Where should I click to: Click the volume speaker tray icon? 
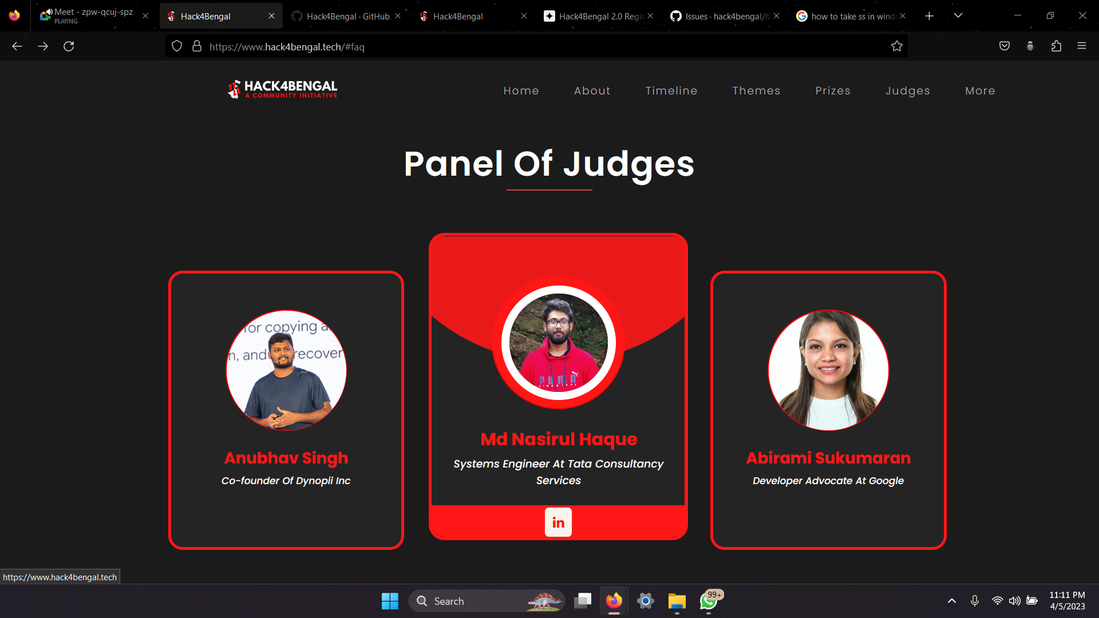click(x=1014, y=601)
